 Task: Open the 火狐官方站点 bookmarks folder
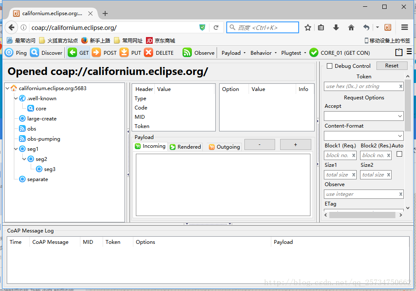pos(58,40)
